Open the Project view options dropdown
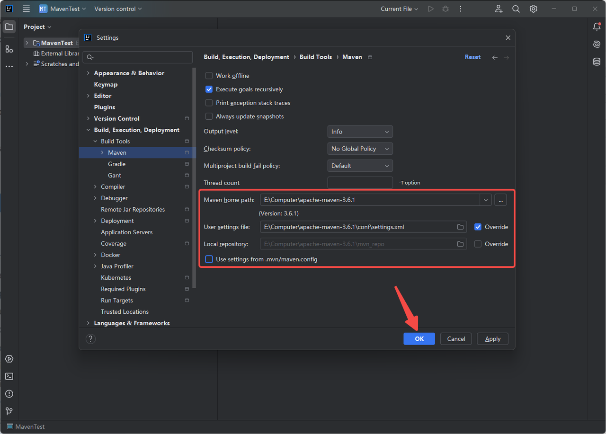 37,27
